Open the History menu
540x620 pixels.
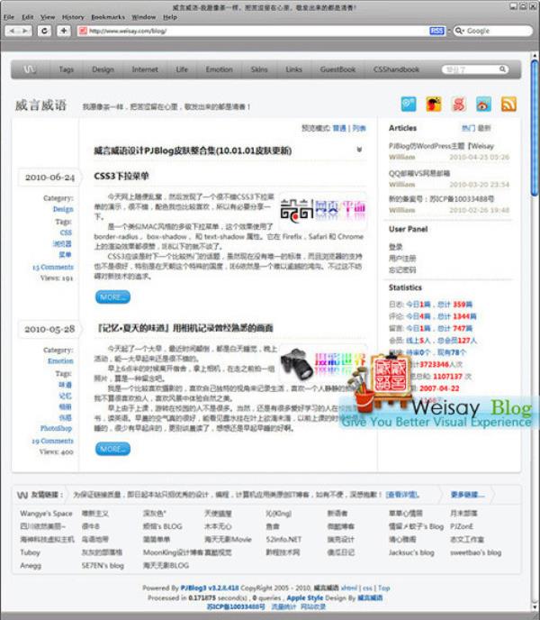click(x=73, y=17)
